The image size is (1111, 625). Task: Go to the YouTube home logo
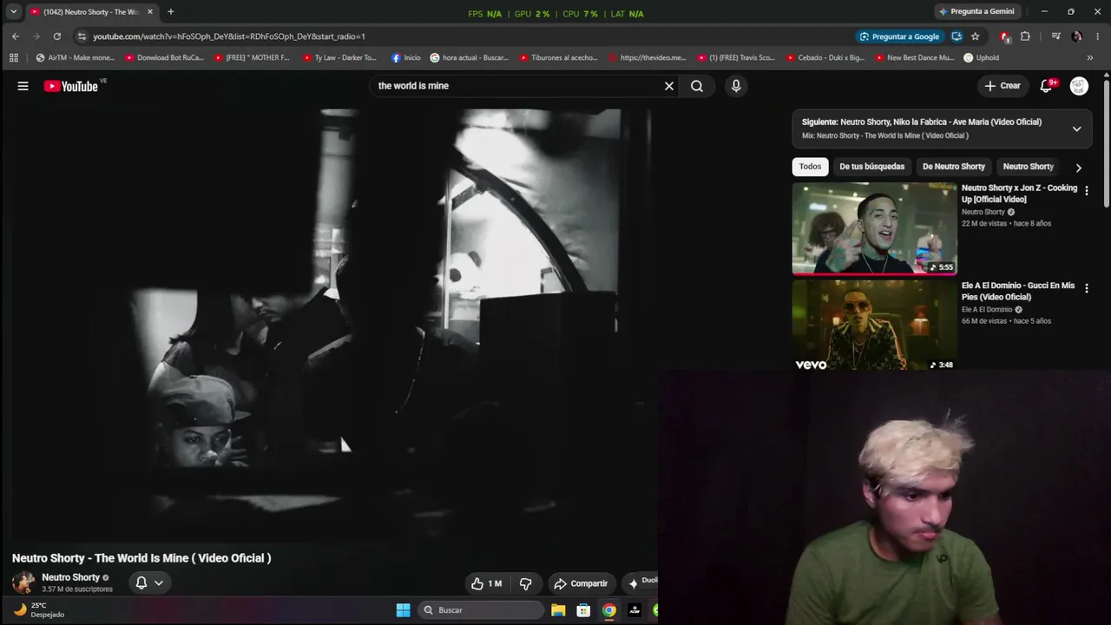[71, 86]
